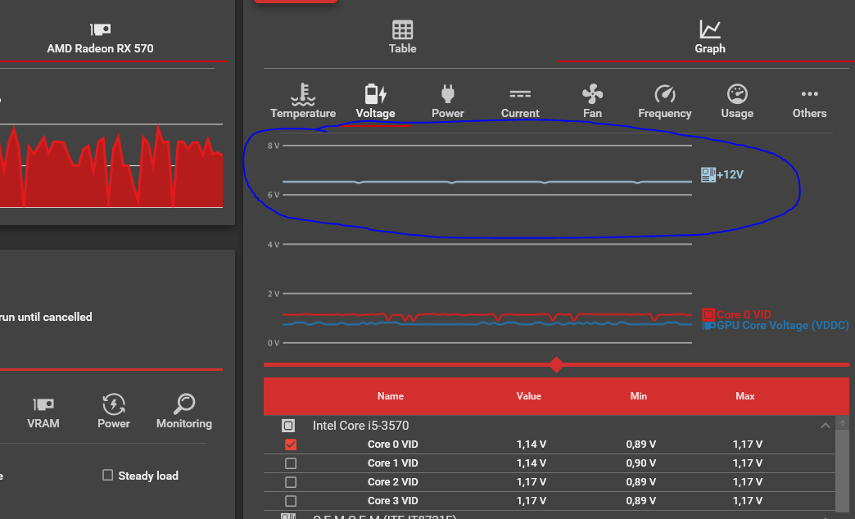Collapse the Intel Core i5-3570 group
Screen dimensions: 855x519
pyautogui.click(x=825, y=426)
